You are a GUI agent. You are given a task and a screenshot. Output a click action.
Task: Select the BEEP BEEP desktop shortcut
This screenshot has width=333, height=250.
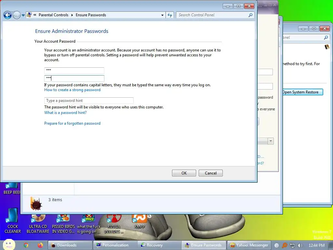[x=12, y=189]
